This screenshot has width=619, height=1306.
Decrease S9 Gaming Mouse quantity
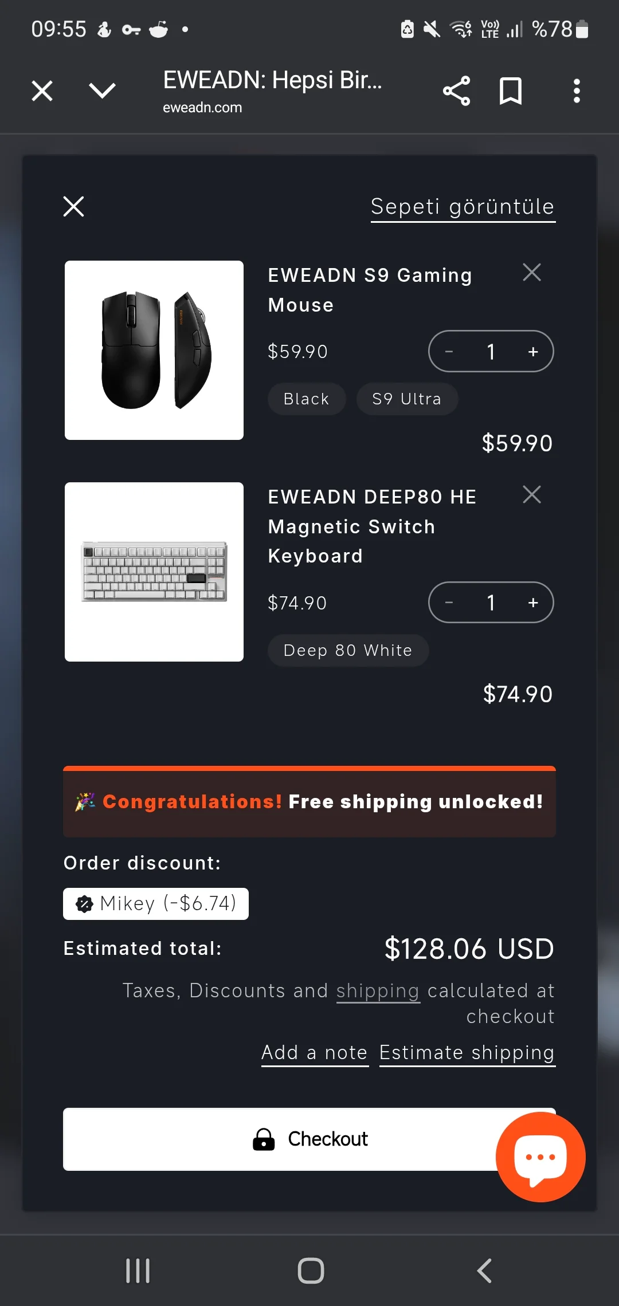pyautogui.click(x=449, y=352)
